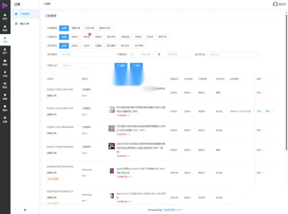This screenshot has height=214, width=288.
Task: Collapse sidebar using bottom hamburger icon
Action: point(25,210)
